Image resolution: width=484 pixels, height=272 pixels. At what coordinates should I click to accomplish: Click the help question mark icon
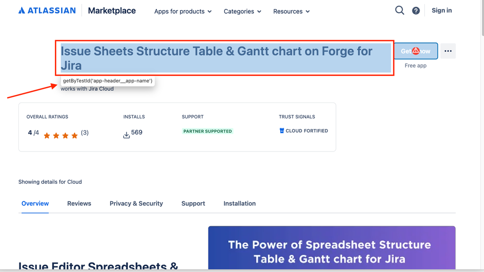[416, 11]
